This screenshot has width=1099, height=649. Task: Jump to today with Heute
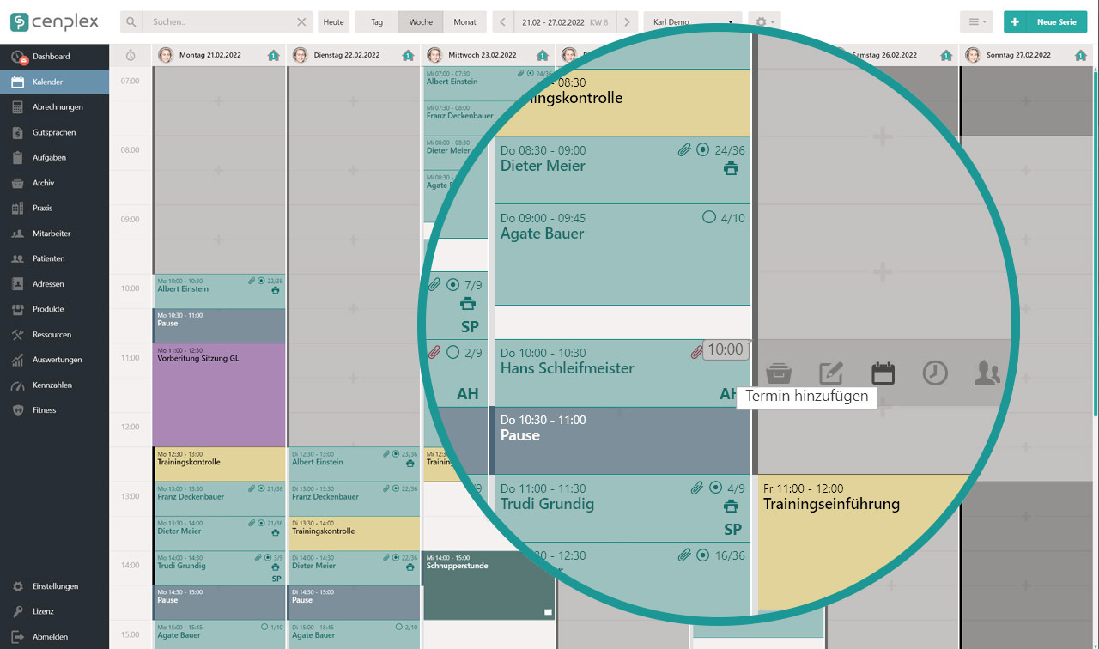tap(334, 22)
